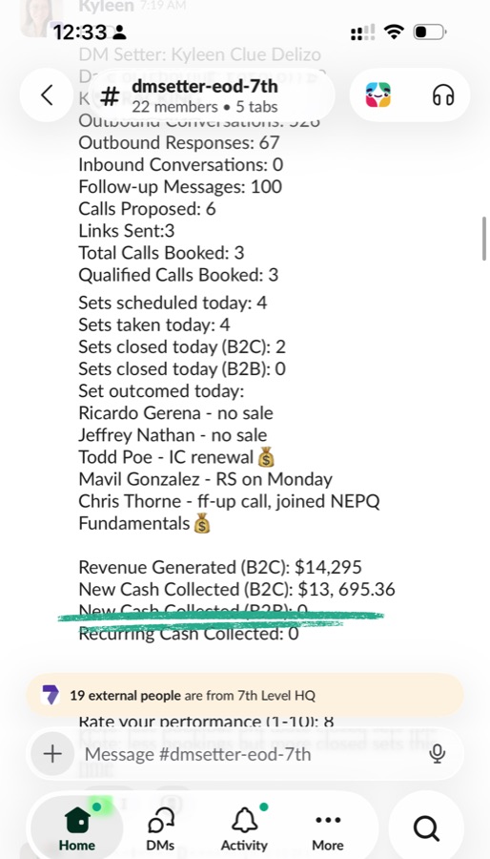
Task: Tap the "22 members • 5 tabs" subtitle
Action: (x=205, y=106)
